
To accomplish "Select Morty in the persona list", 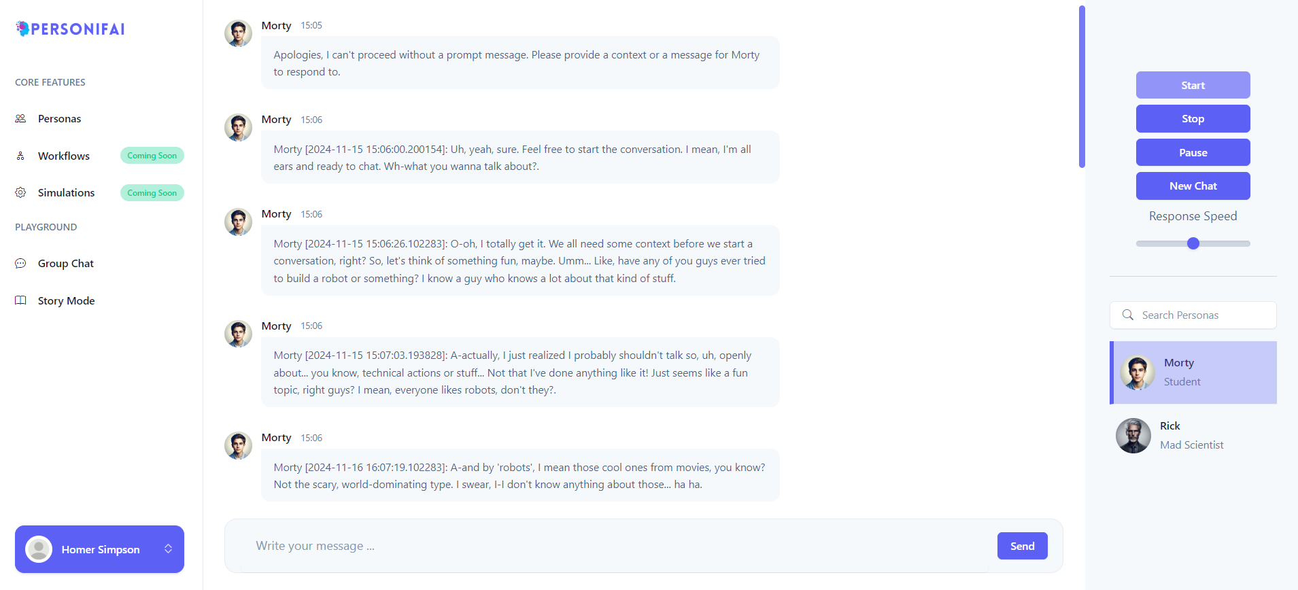I will tap(1193, 372).
